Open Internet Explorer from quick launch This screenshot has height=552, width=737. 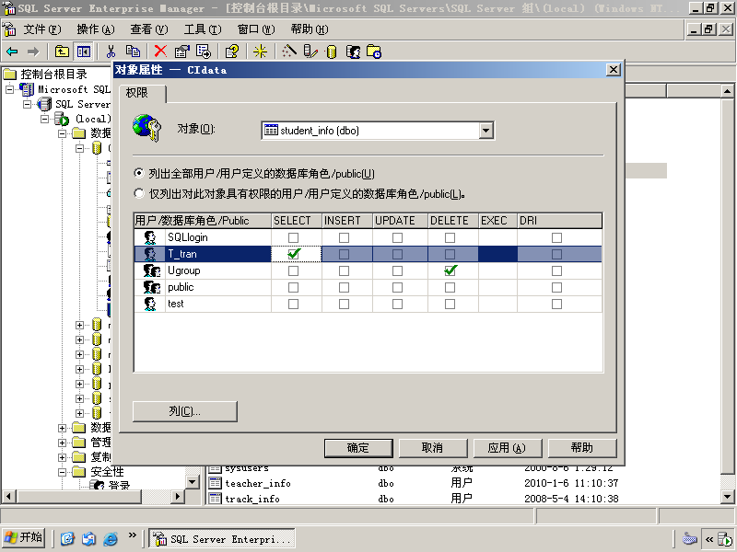click(x=111, y=538)
